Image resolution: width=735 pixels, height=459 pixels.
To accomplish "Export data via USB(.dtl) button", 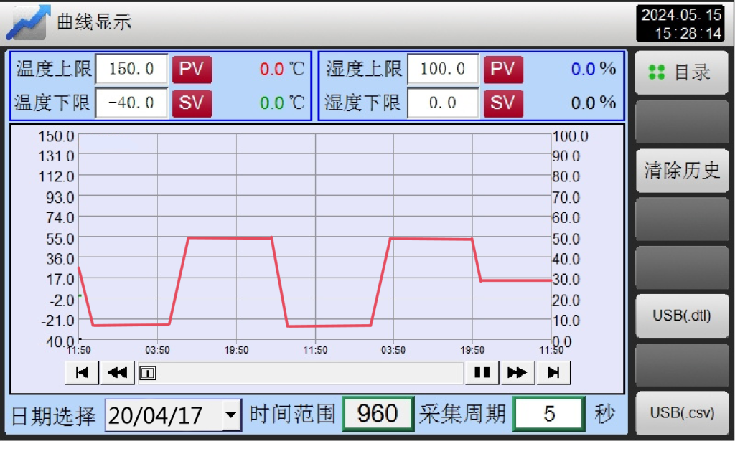I will point(681,315).
